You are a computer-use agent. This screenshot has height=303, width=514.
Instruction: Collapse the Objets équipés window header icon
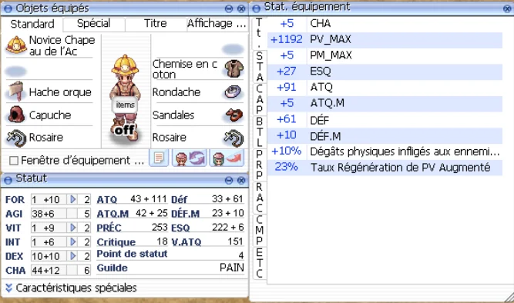(8, 8)
